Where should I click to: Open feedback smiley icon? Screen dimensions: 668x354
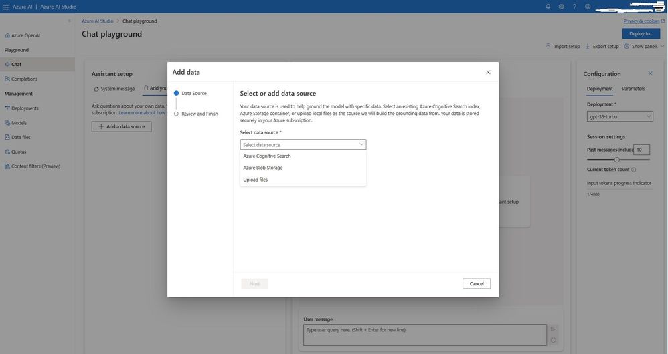[588, 7]
